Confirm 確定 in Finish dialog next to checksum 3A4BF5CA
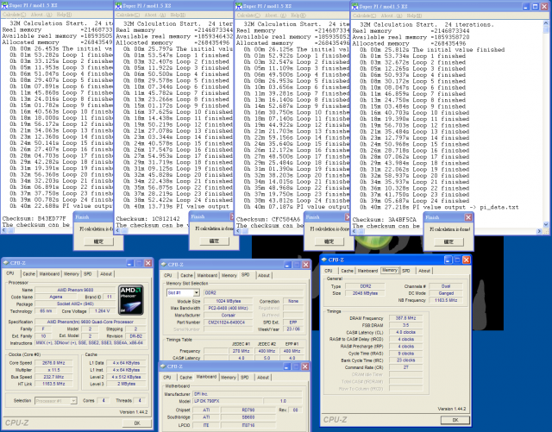 click(448, 241)
